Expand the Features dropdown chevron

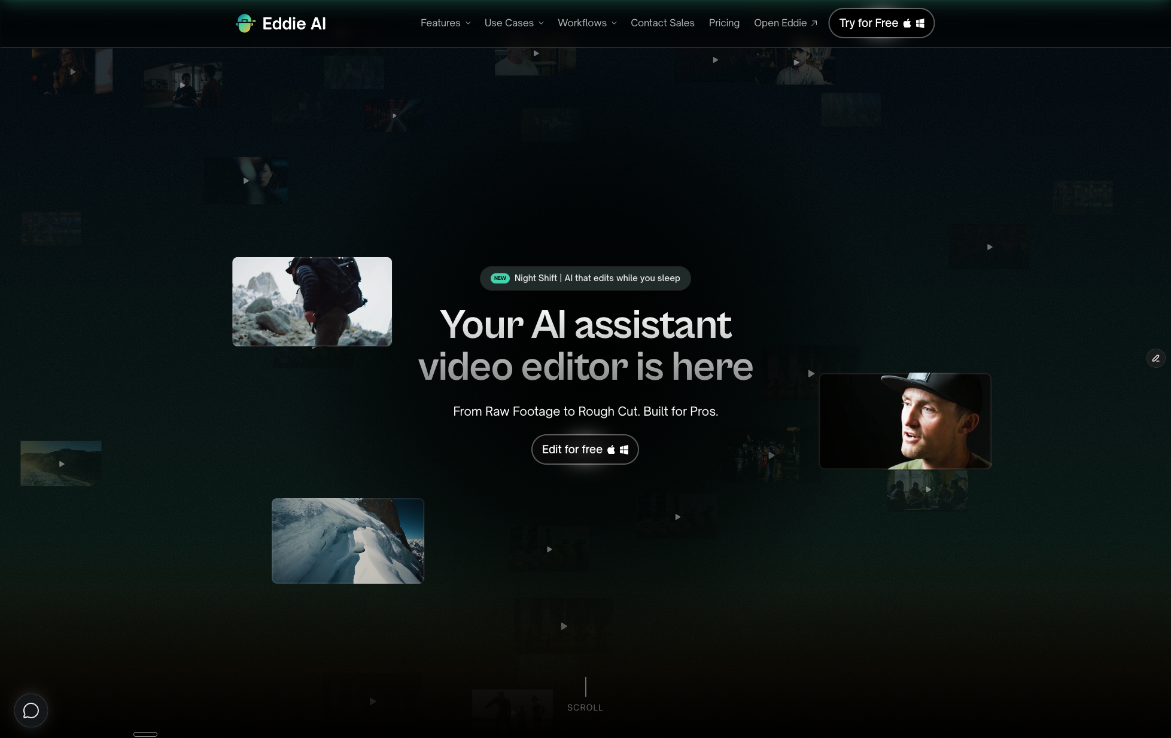click(x=468, y=23)
